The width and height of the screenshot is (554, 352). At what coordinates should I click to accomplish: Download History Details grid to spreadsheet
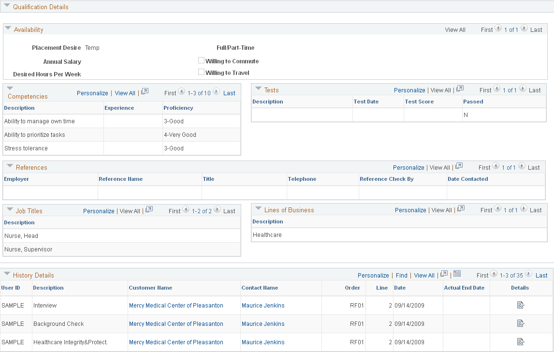457,274
